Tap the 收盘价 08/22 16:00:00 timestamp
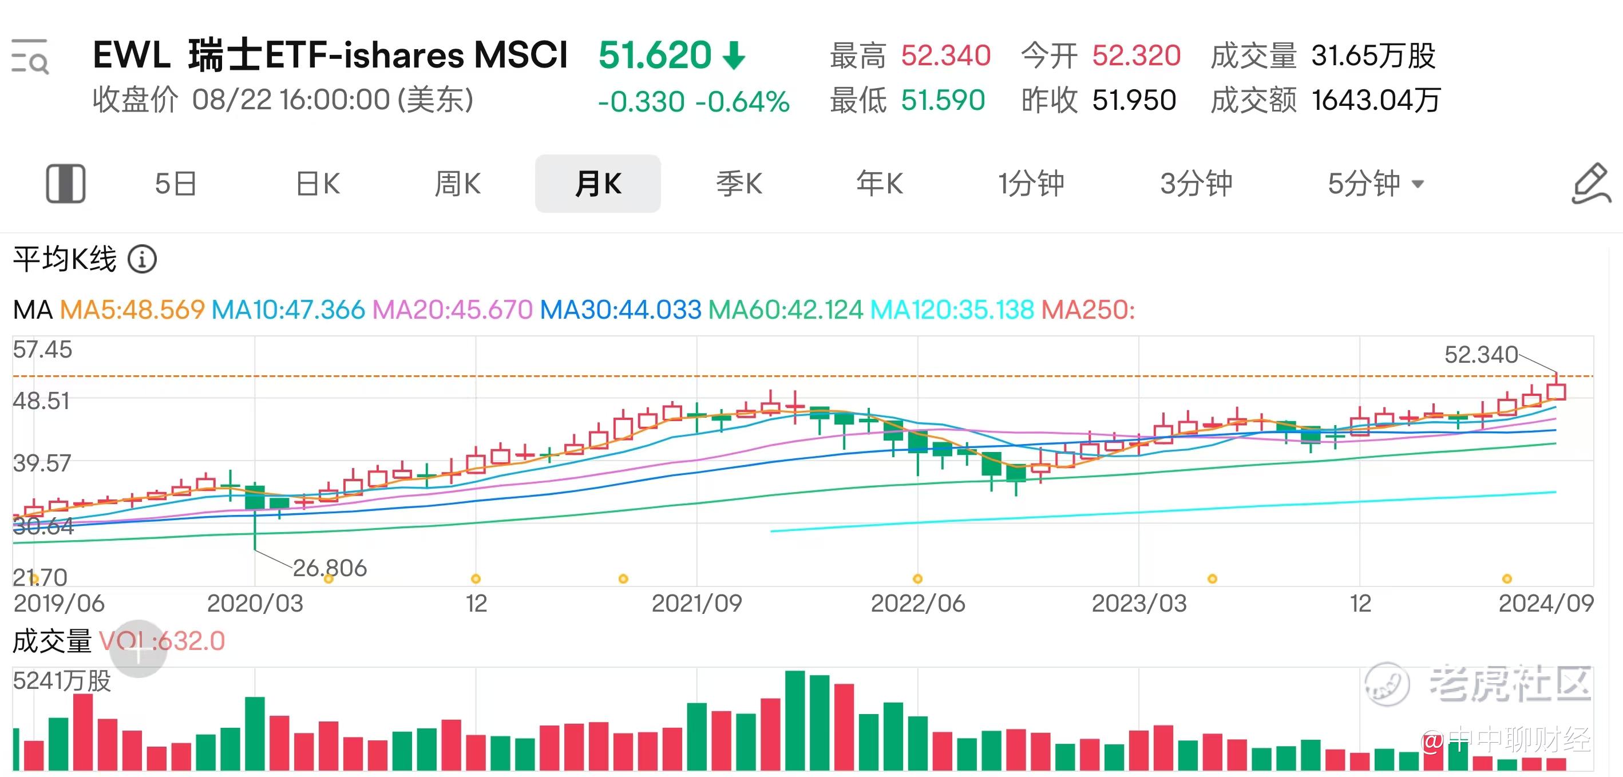Image resolution: width=1623 pixels, height=777 pixels. click(283, 100)
